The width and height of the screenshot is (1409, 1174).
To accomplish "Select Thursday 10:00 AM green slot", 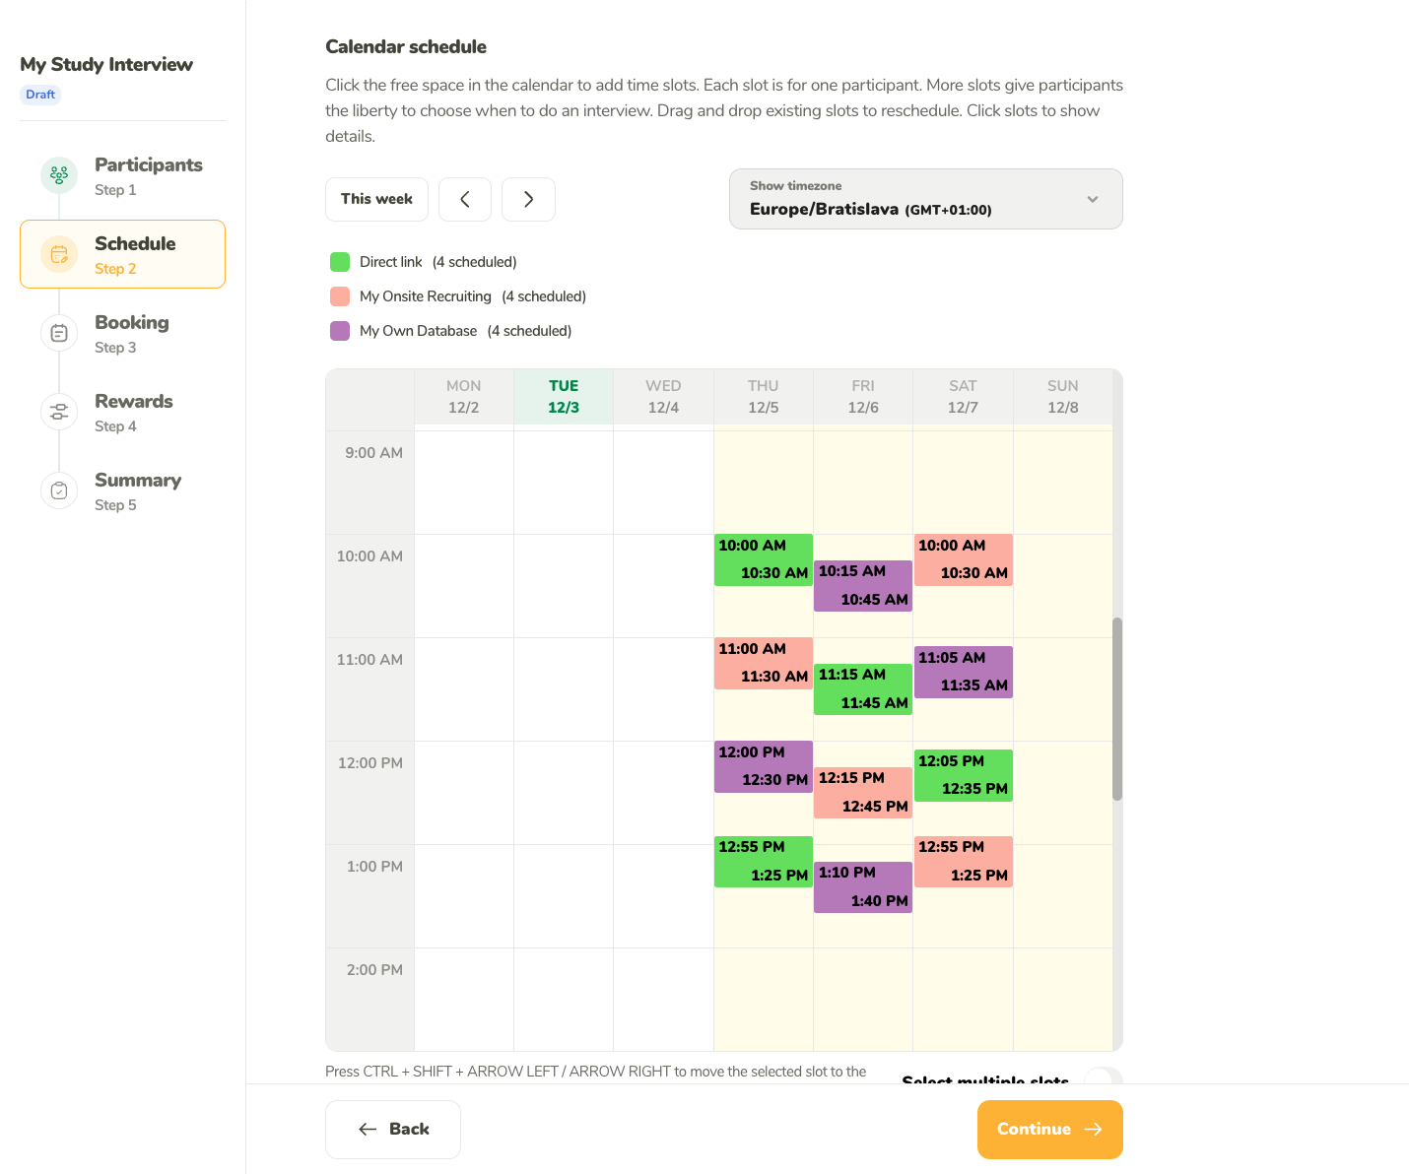I will click(764, 559).
